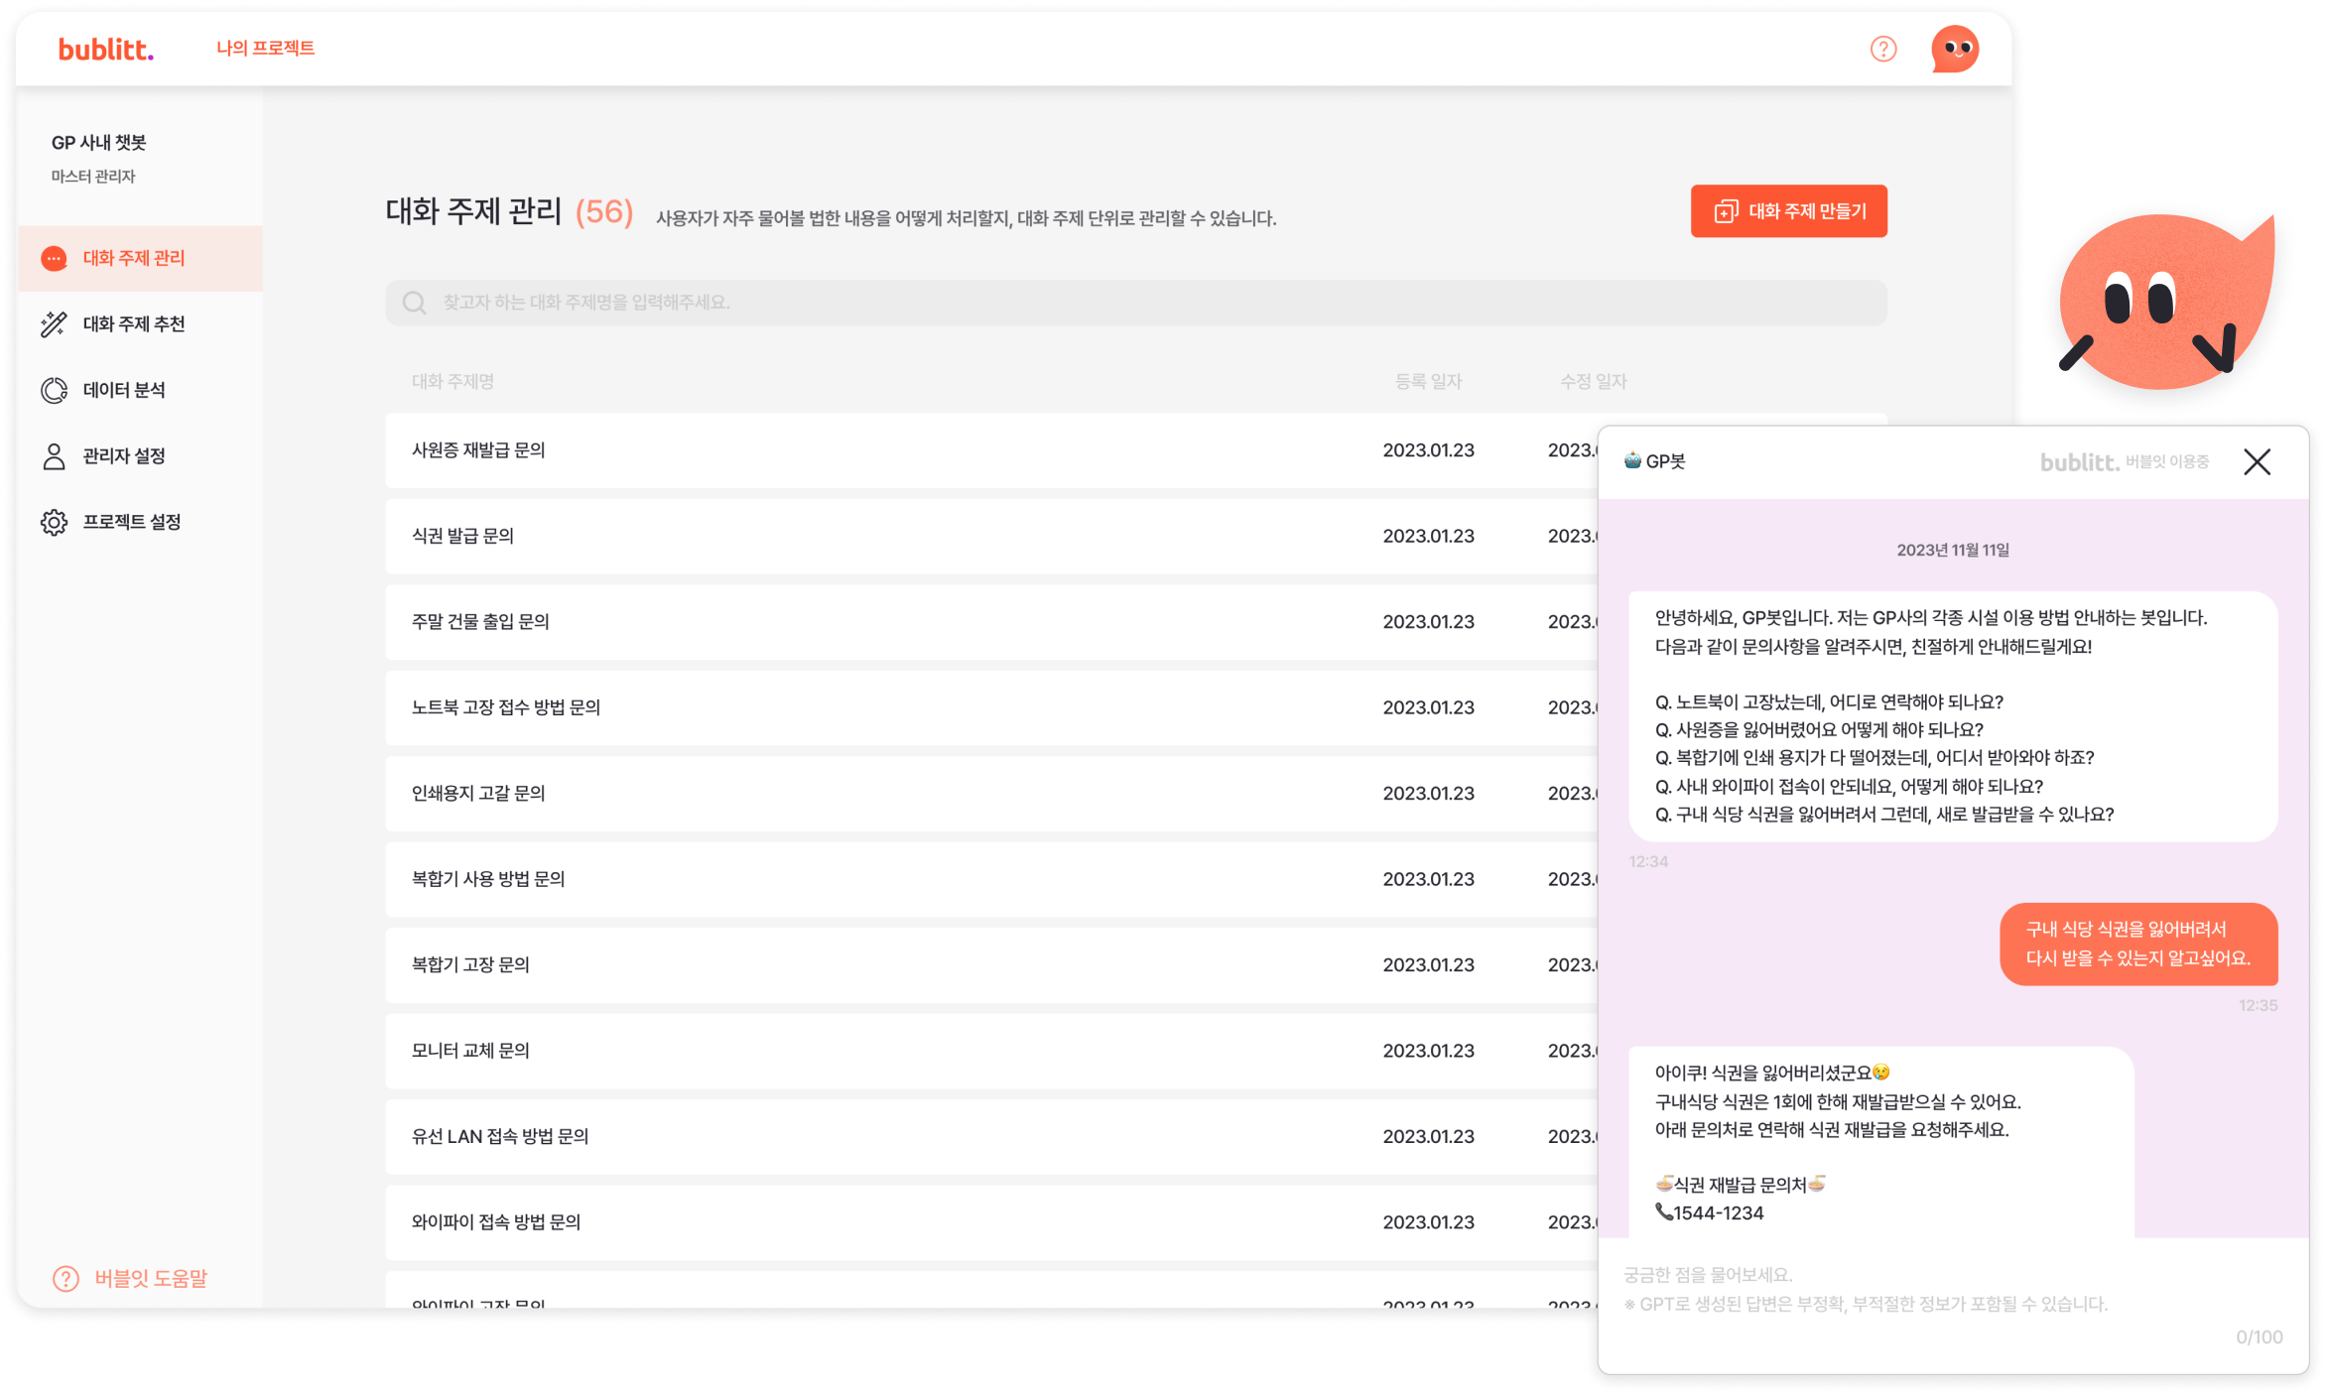The image size is (2326, 1395).
Task: Close the GP봇 chat window
Action: 2257,461
